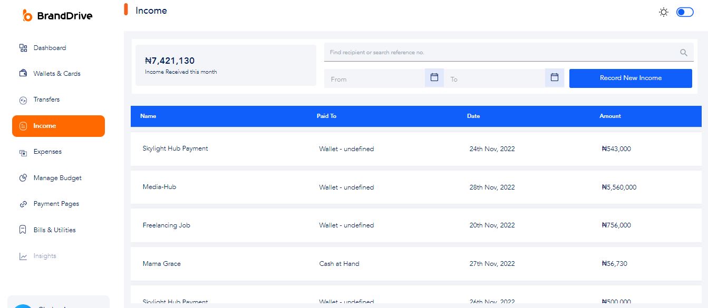The width and height of the screenshot is (708, 308).
Task: Click Paid To cell in Media-Hub row
Action: (346, 187)
